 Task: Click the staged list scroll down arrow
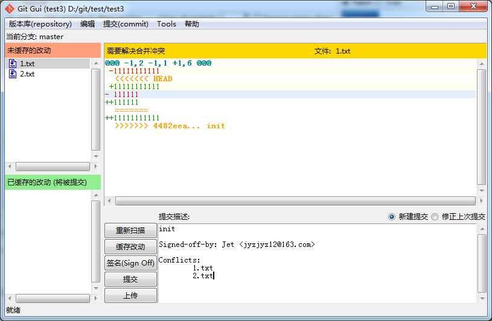click(x=96, y=288)
